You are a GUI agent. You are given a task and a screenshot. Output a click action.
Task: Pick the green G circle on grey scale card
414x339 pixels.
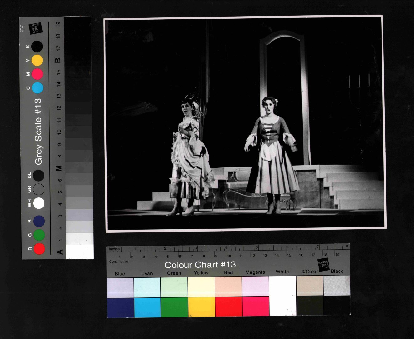click(x=39, y=235)
